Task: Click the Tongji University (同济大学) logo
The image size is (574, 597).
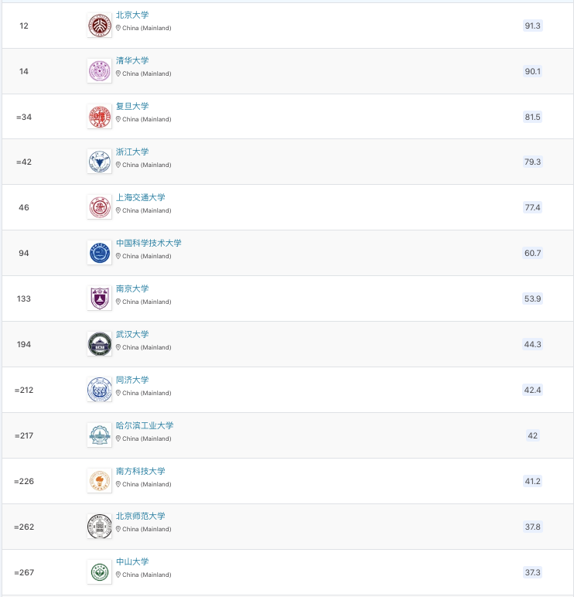Action: pos(99,390)
